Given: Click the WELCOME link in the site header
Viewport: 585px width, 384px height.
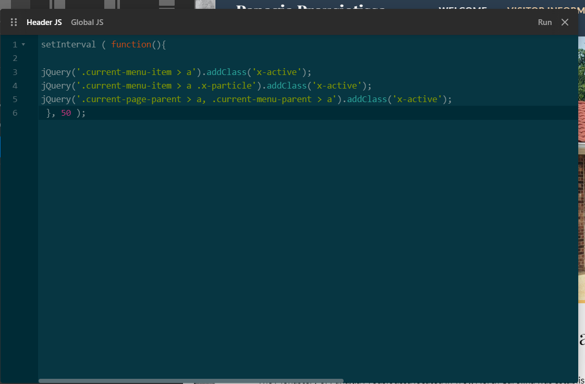Looking at the screenshot, I should coord(462,7).
